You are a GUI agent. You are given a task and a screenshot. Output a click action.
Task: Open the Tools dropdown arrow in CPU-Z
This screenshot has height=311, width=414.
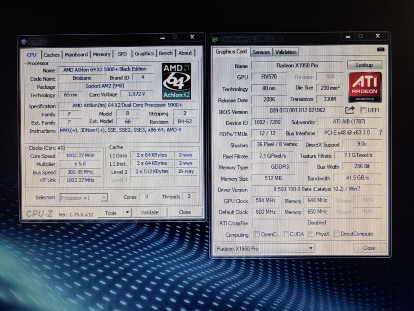[127, 212]
